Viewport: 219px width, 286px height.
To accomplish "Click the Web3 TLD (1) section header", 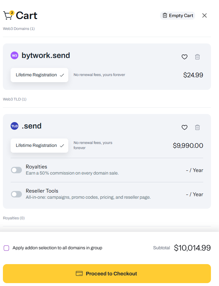I will [x=15, y=99].
